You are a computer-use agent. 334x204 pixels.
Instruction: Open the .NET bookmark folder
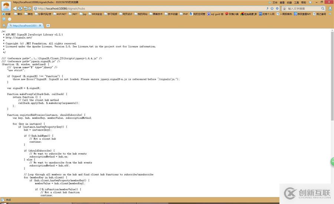click(73, 14)
